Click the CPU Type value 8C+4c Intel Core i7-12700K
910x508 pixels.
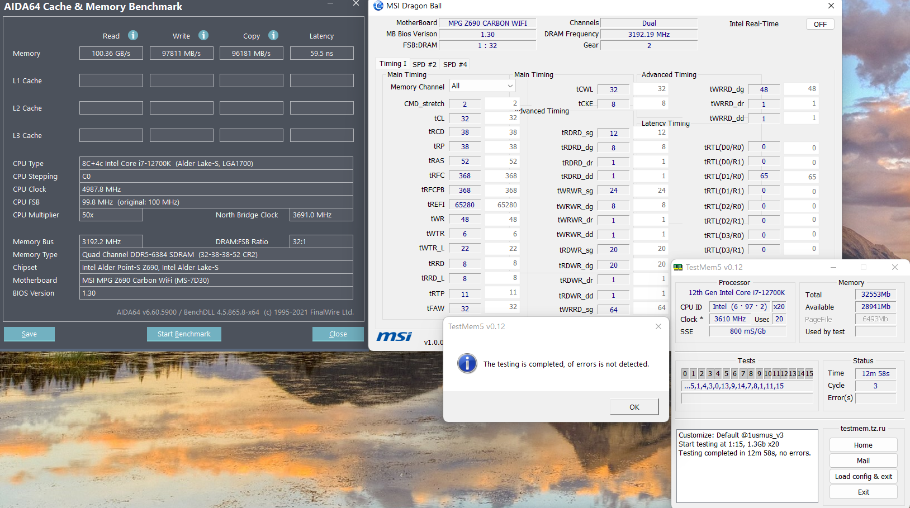tap(216, 163)
